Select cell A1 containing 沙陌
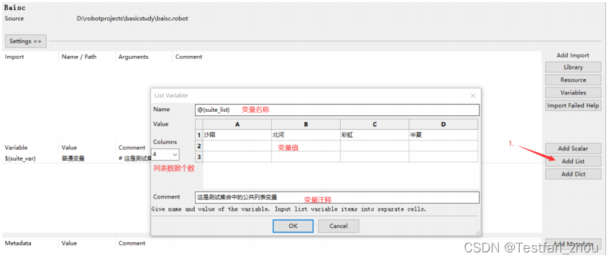Viewport: 609px width, 261px height. coord(237,135)
